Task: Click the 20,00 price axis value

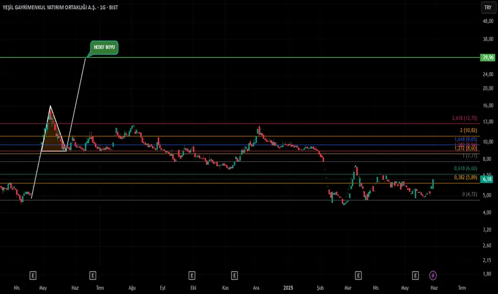Action: [x=488, y=88]
